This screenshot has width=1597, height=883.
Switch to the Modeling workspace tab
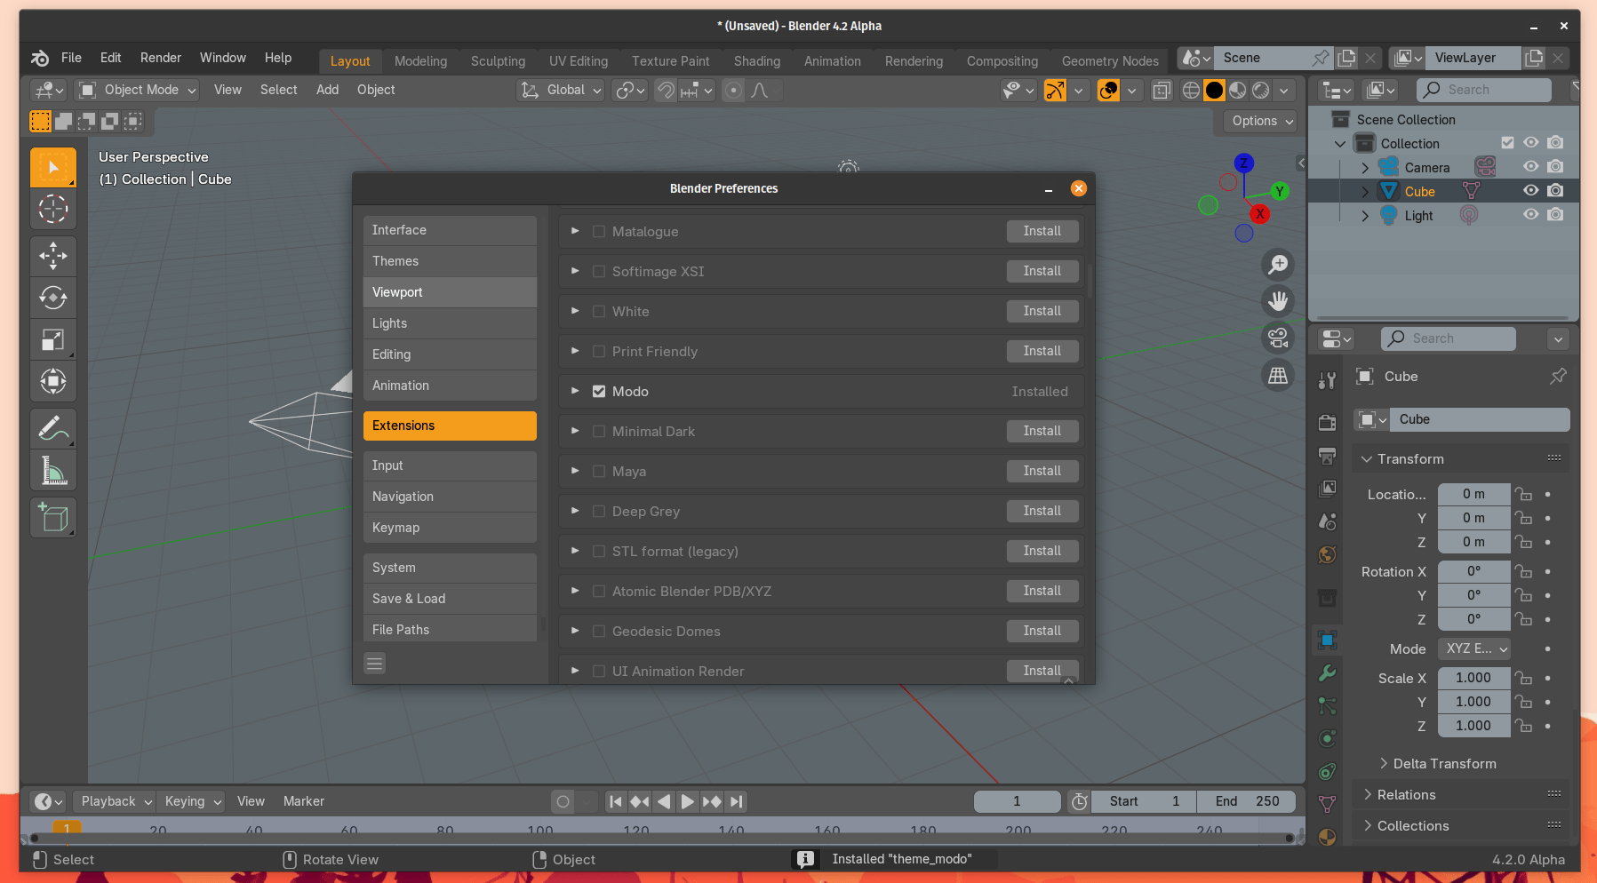click(x=420, y=60)
